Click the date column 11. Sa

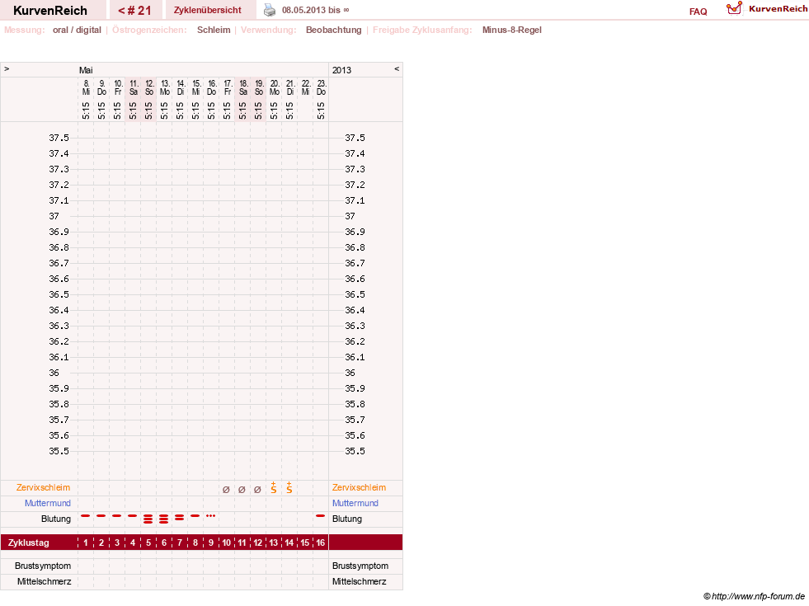(x=133, y=87)
